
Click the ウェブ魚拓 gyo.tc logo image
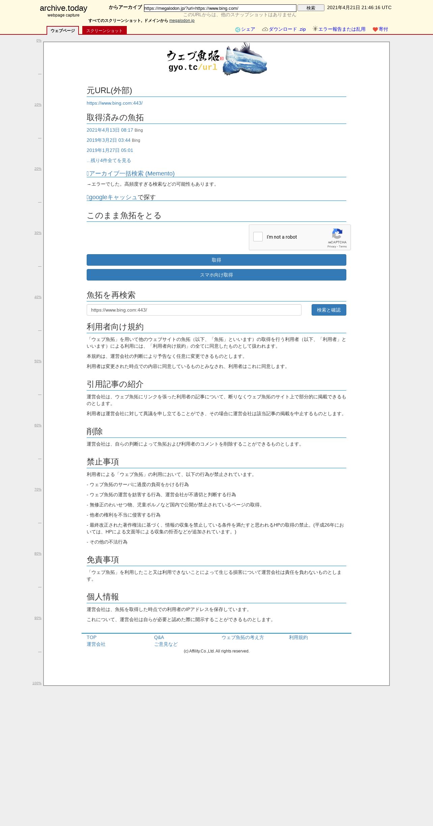pyautogui.click(x=217, y=59)
